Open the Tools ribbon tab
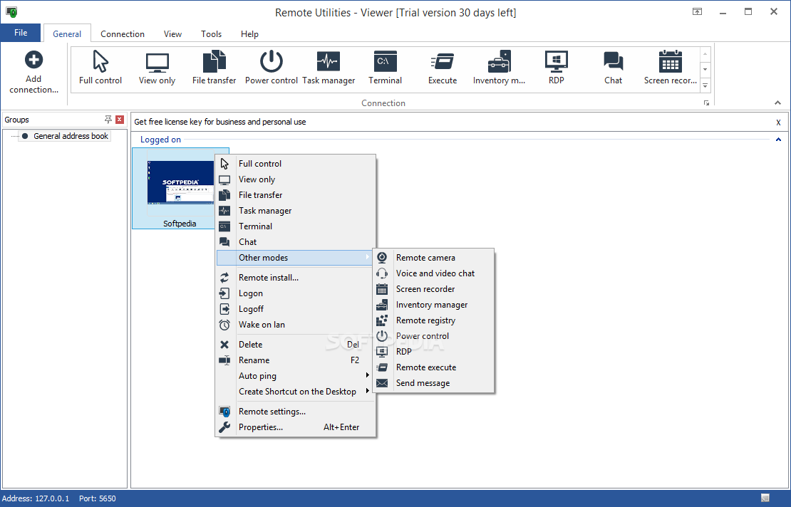Image resolution: width=791 pixels, height=507 pixels. coord(211,33)
